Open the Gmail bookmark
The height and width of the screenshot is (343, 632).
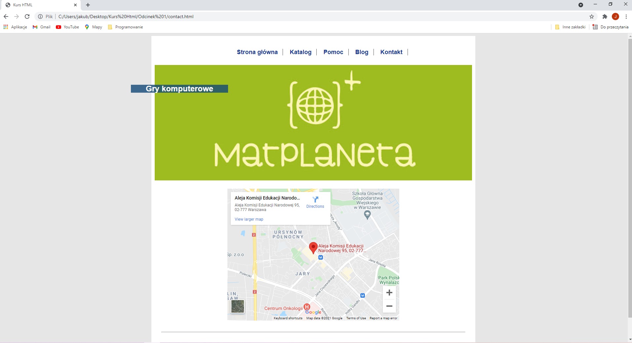(42, 27)
